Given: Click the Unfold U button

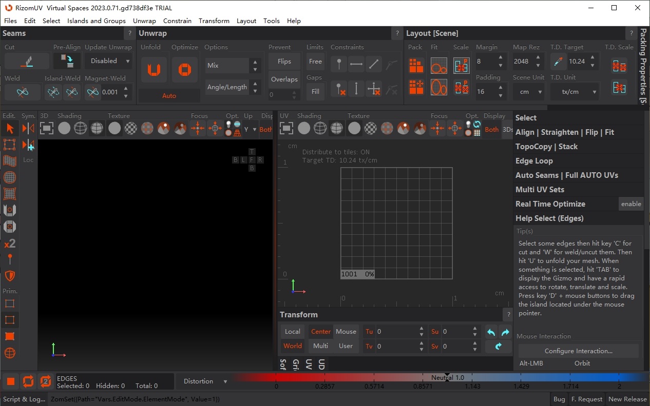Looking at the screenshot, I should click(154, 70).
